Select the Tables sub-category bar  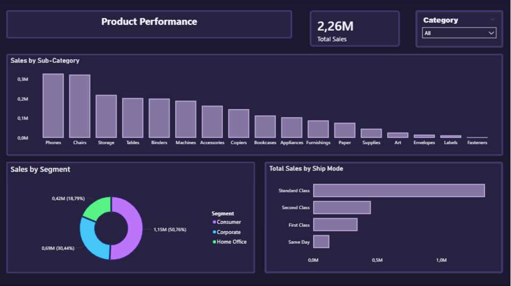[x=133, y=117]
